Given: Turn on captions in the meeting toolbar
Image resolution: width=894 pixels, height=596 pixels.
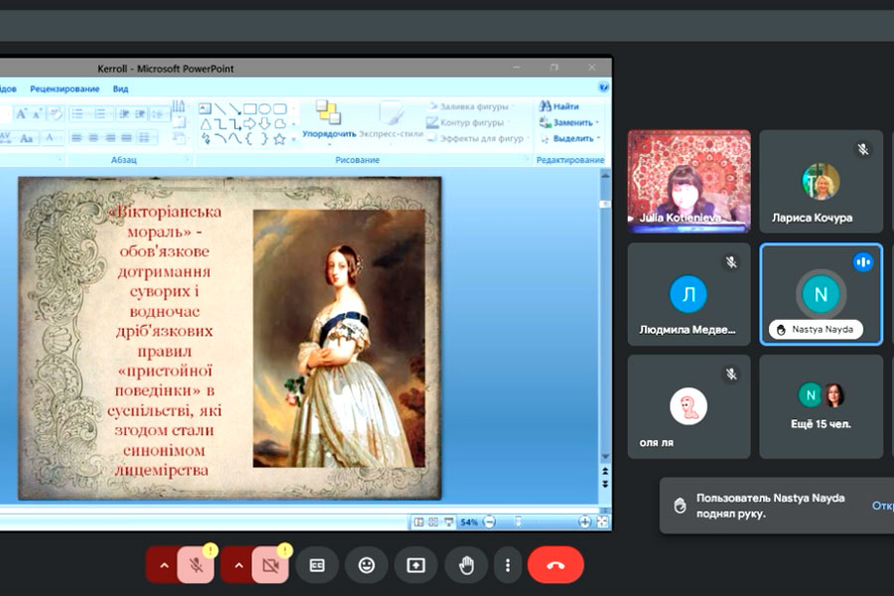Looking at the screenshot, I should [318, 565].
